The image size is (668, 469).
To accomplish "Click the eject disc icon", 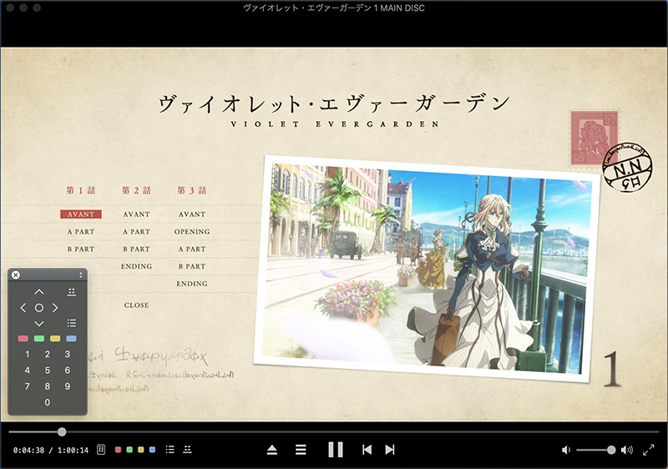I will (x=272, y=450).
